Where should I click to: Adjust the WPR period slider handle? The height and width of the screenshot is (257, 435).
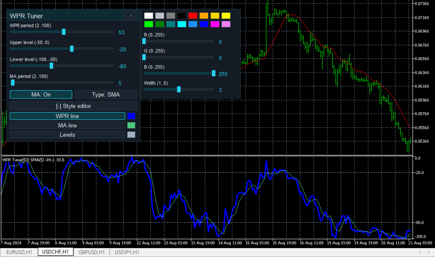click(x=64, y=32)
